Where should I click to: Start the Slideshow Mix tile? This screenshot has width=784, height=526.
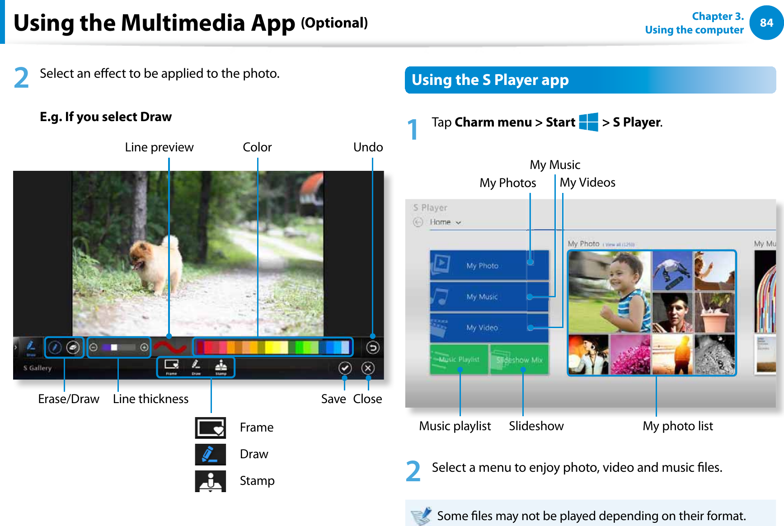(x=519, y=359)
